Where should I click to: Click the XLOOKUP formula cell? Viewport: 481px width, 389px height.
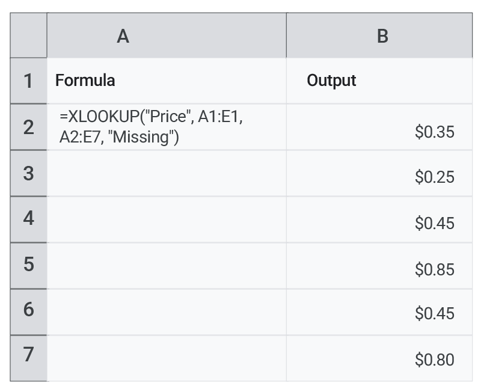tap(166, 127)
